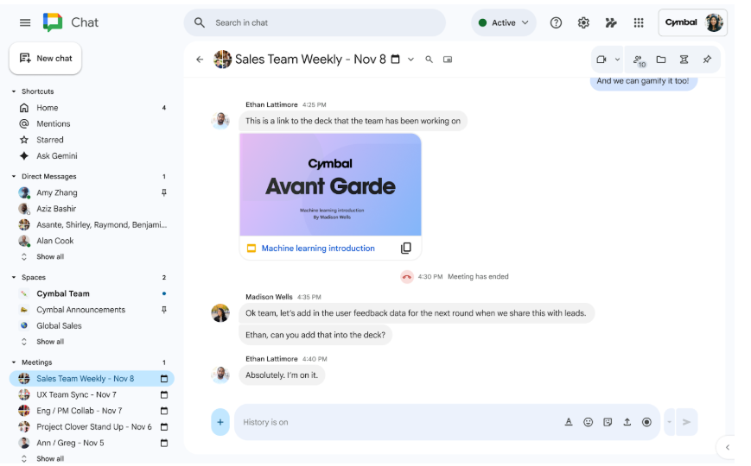The image size is (751, 466).
Task: Open the Machine learning introduction link
Action: tap(317, 249)
